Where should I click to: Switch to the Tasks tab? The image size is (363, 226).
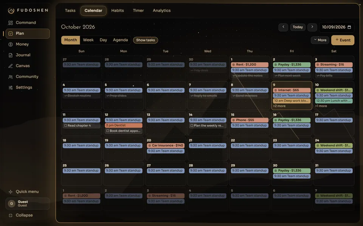pos(70,11)
